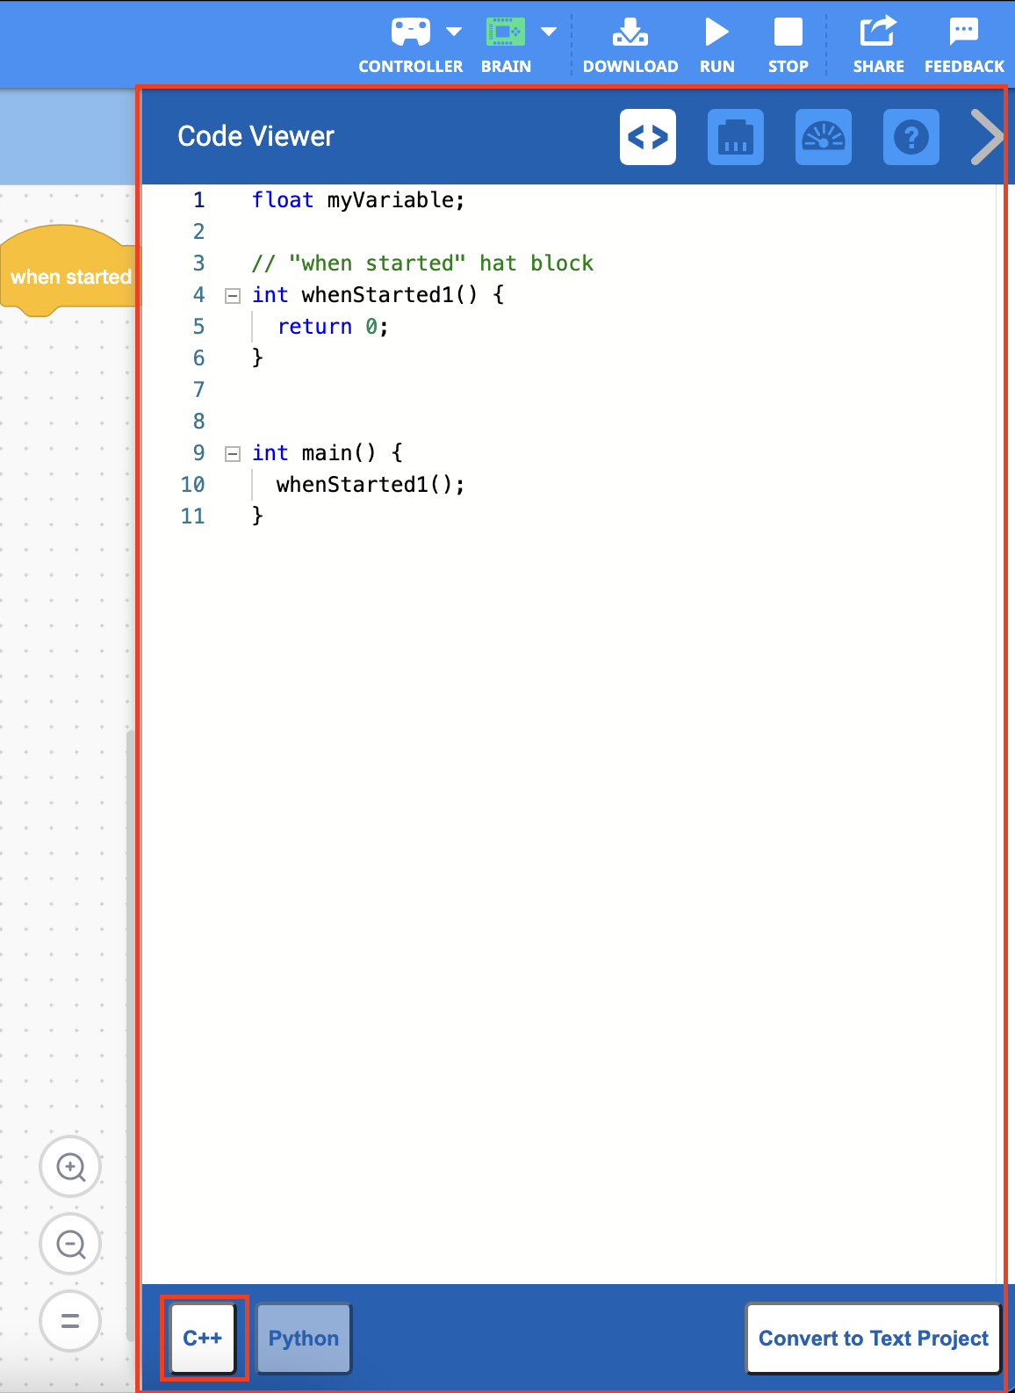Click the Brain icon
The height and width of the screenshot is (1393, 1015).
(x=505, y=32)
